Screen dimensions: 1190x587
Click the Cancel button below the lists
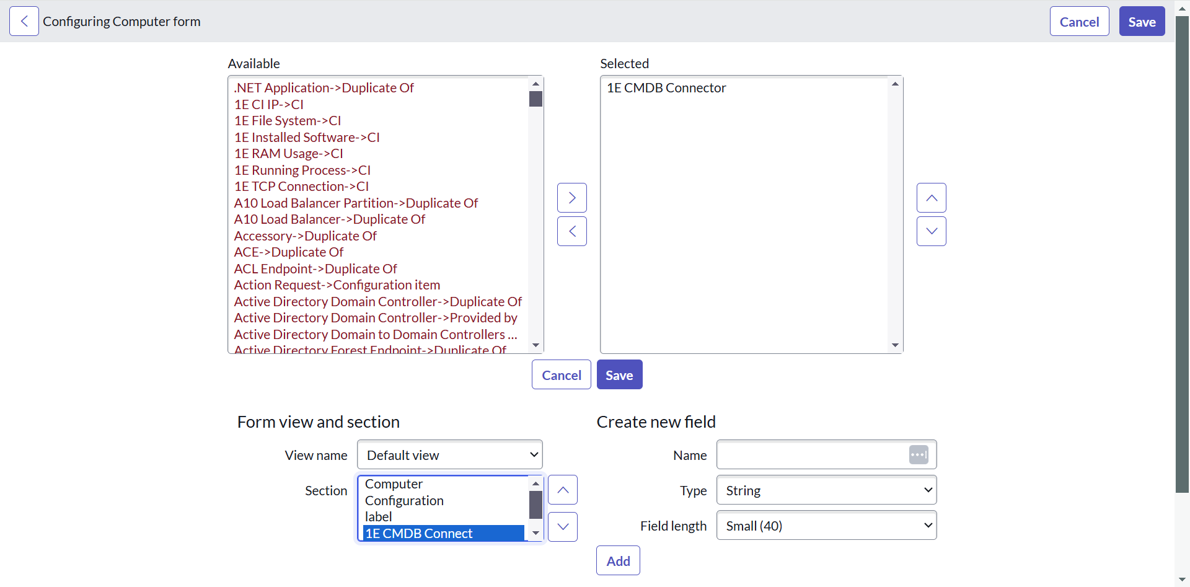pyautogui.click(x=561, y=375)
